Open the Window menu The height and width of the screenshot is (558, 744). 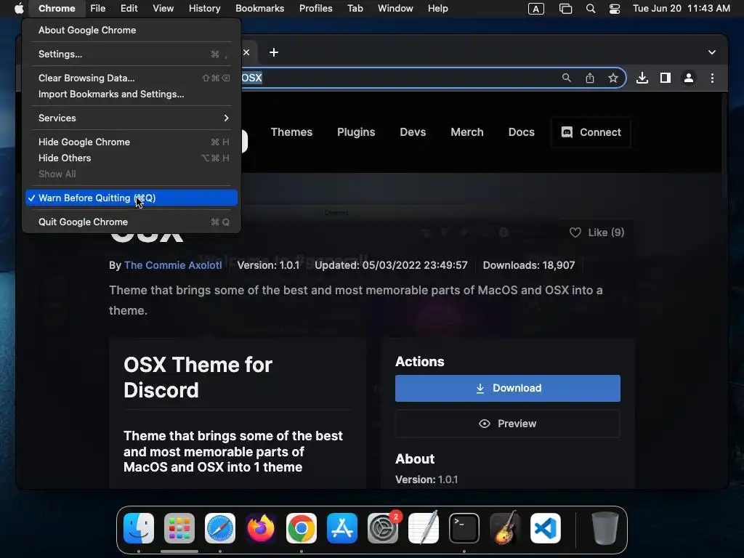pyautogui.click(x=395, y=9)
